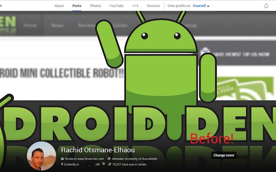Click Works at www.Droid-Den.com text
The image size is (276, 172).
(85, 159)
